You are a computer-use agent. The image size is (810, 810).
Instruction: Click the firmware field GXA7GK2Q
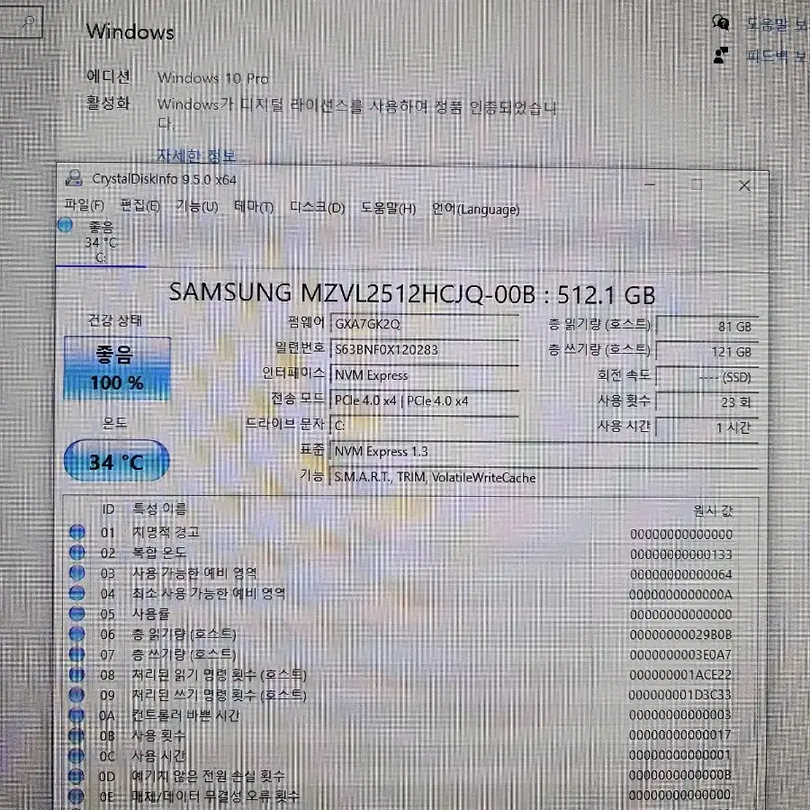[424, 324]
